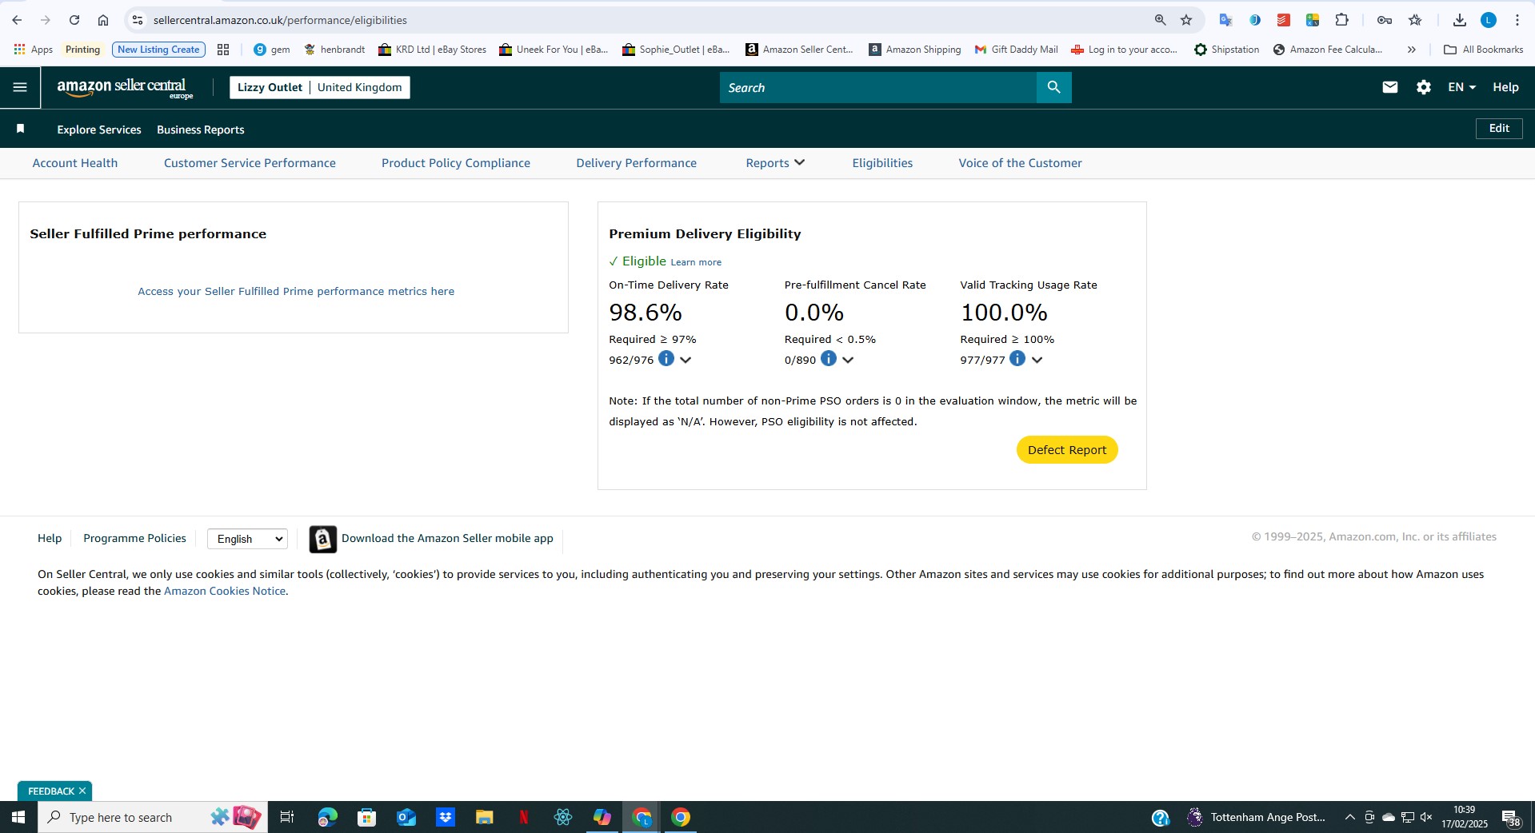The width and height of the screenshot is (1535, 833).
Task: Click into the Seller Central search field
Action: pos(877,87)
